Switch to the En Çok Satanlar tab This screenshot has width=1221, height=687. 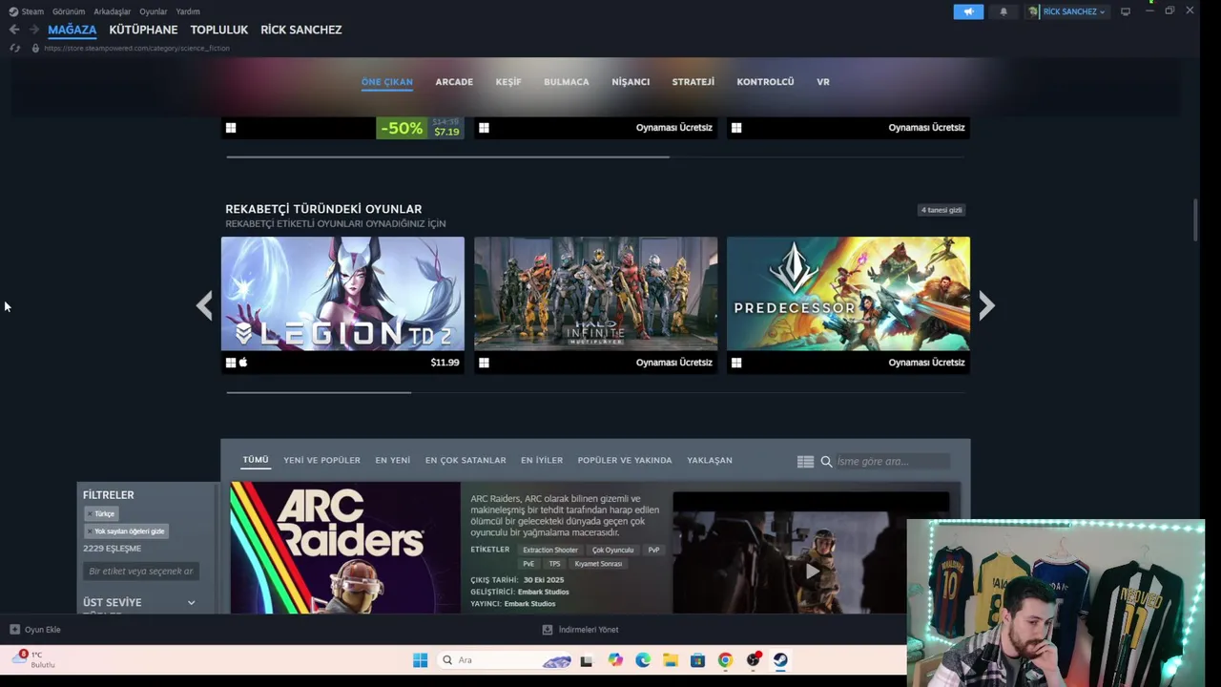(x=466, y=460)
